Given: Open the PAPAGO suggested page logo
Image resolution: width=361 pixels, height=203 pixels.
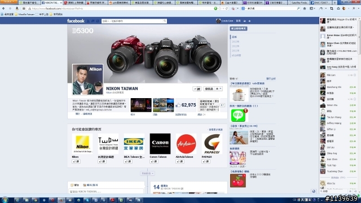Looking at the screenshot, I should (x=212, y=144).
